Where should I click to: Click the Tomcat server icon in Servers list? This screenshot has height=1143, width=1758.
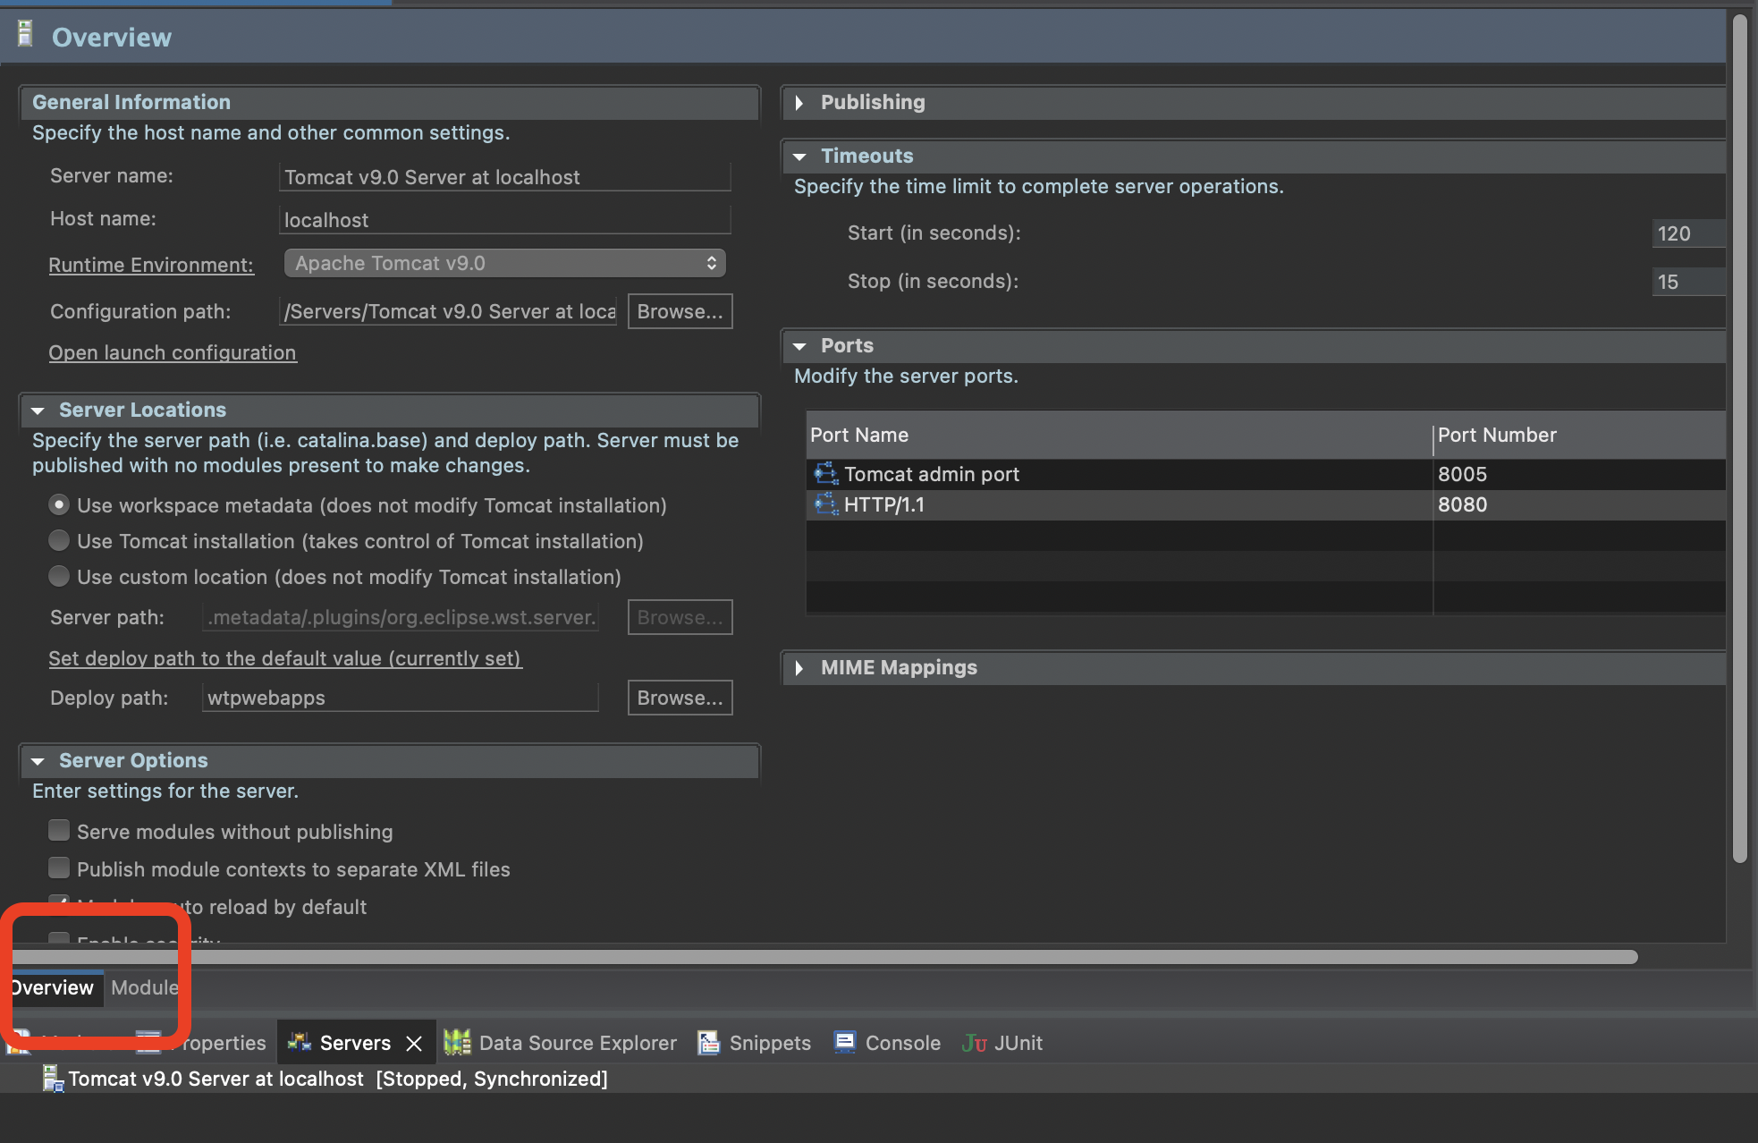point(53,1079)
